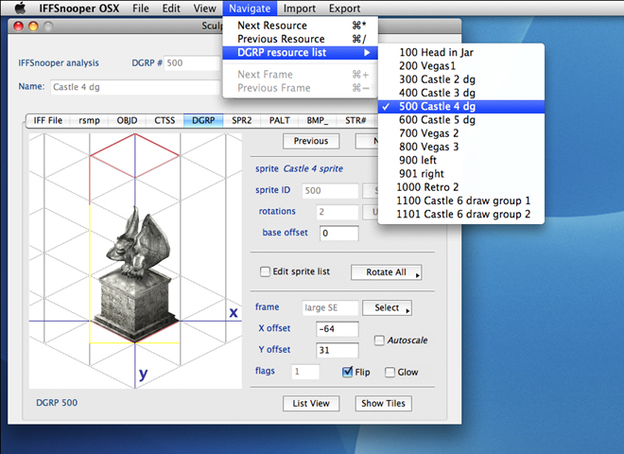Viewport: 624px width, 454px height.
Task: Click the Name field Castle 4 dg
Action: [x=135, y=87]
